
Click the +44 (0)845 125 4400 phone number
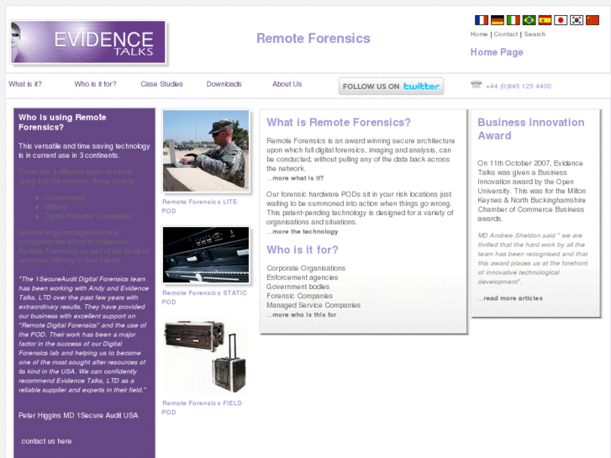click(x=519, y=87)
